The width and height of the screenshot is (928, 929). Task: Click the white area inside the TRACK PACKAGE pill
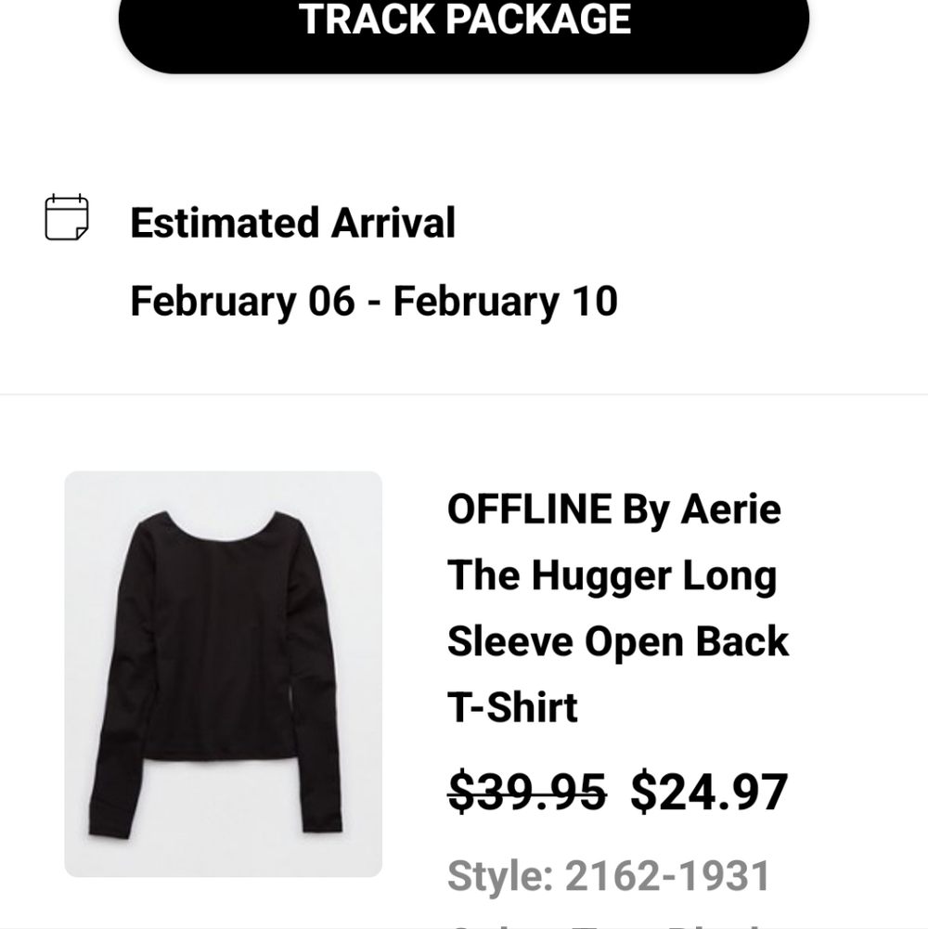click(x=464, y=20)
